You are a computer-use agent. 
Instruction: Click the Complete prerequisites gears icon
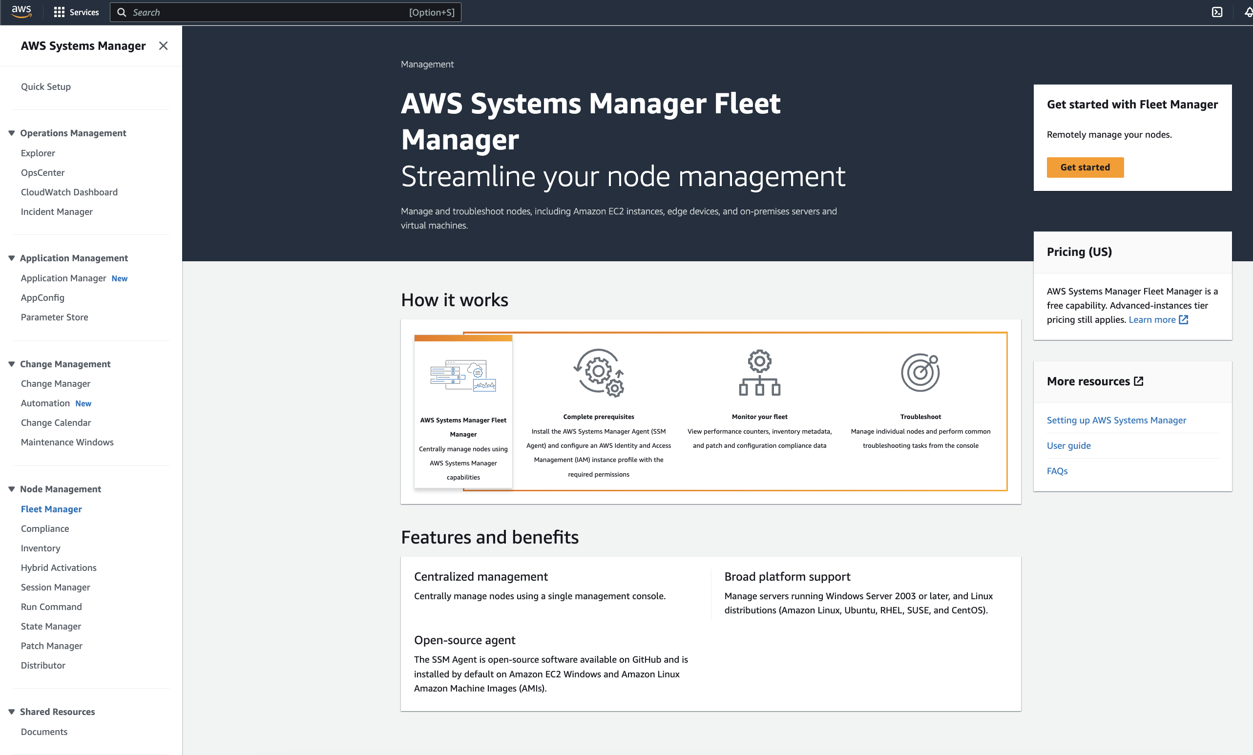[599, 373]
